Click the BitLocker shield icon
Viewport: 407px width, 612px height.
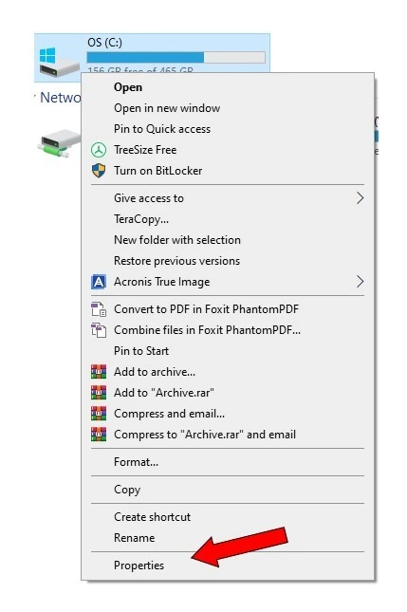click(x=99, y=171)
